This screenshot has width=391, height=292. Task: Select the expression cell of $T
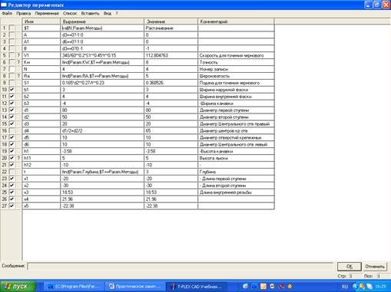point(102,28)
